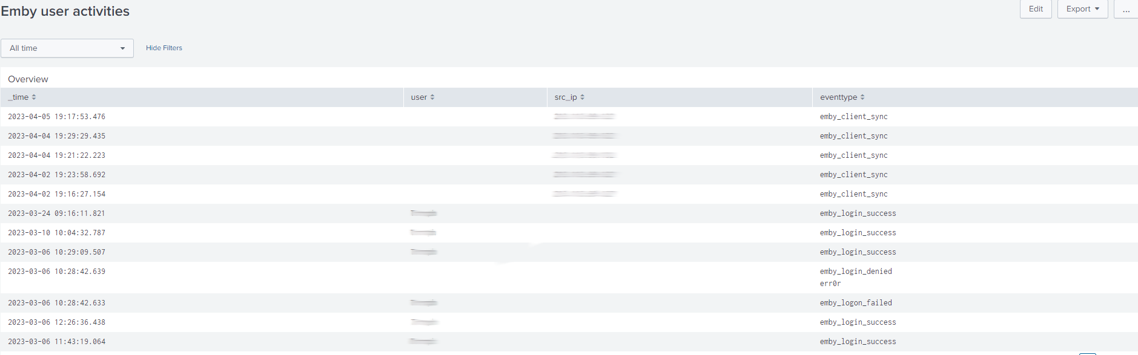1138x355 pixels.
Task: Click emby_login_success in the 2023-03-24 row
Action: (x=858, y=213)
